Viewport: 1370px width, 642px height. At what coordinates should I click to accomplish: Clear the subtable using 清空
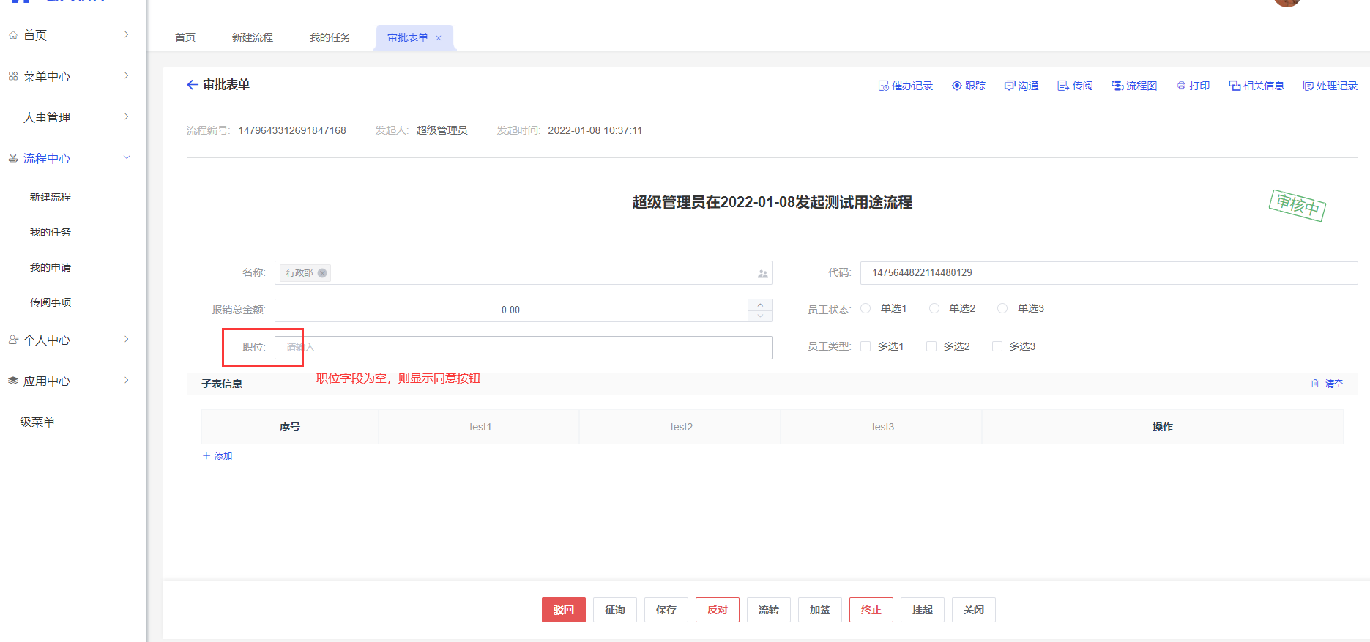(x=1327, y=384)
